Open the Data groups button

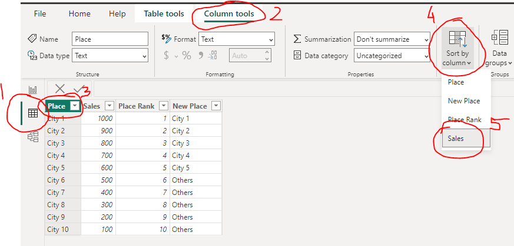[499, 48]
